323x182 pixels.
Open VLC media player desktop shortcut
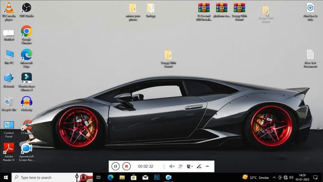9,12
